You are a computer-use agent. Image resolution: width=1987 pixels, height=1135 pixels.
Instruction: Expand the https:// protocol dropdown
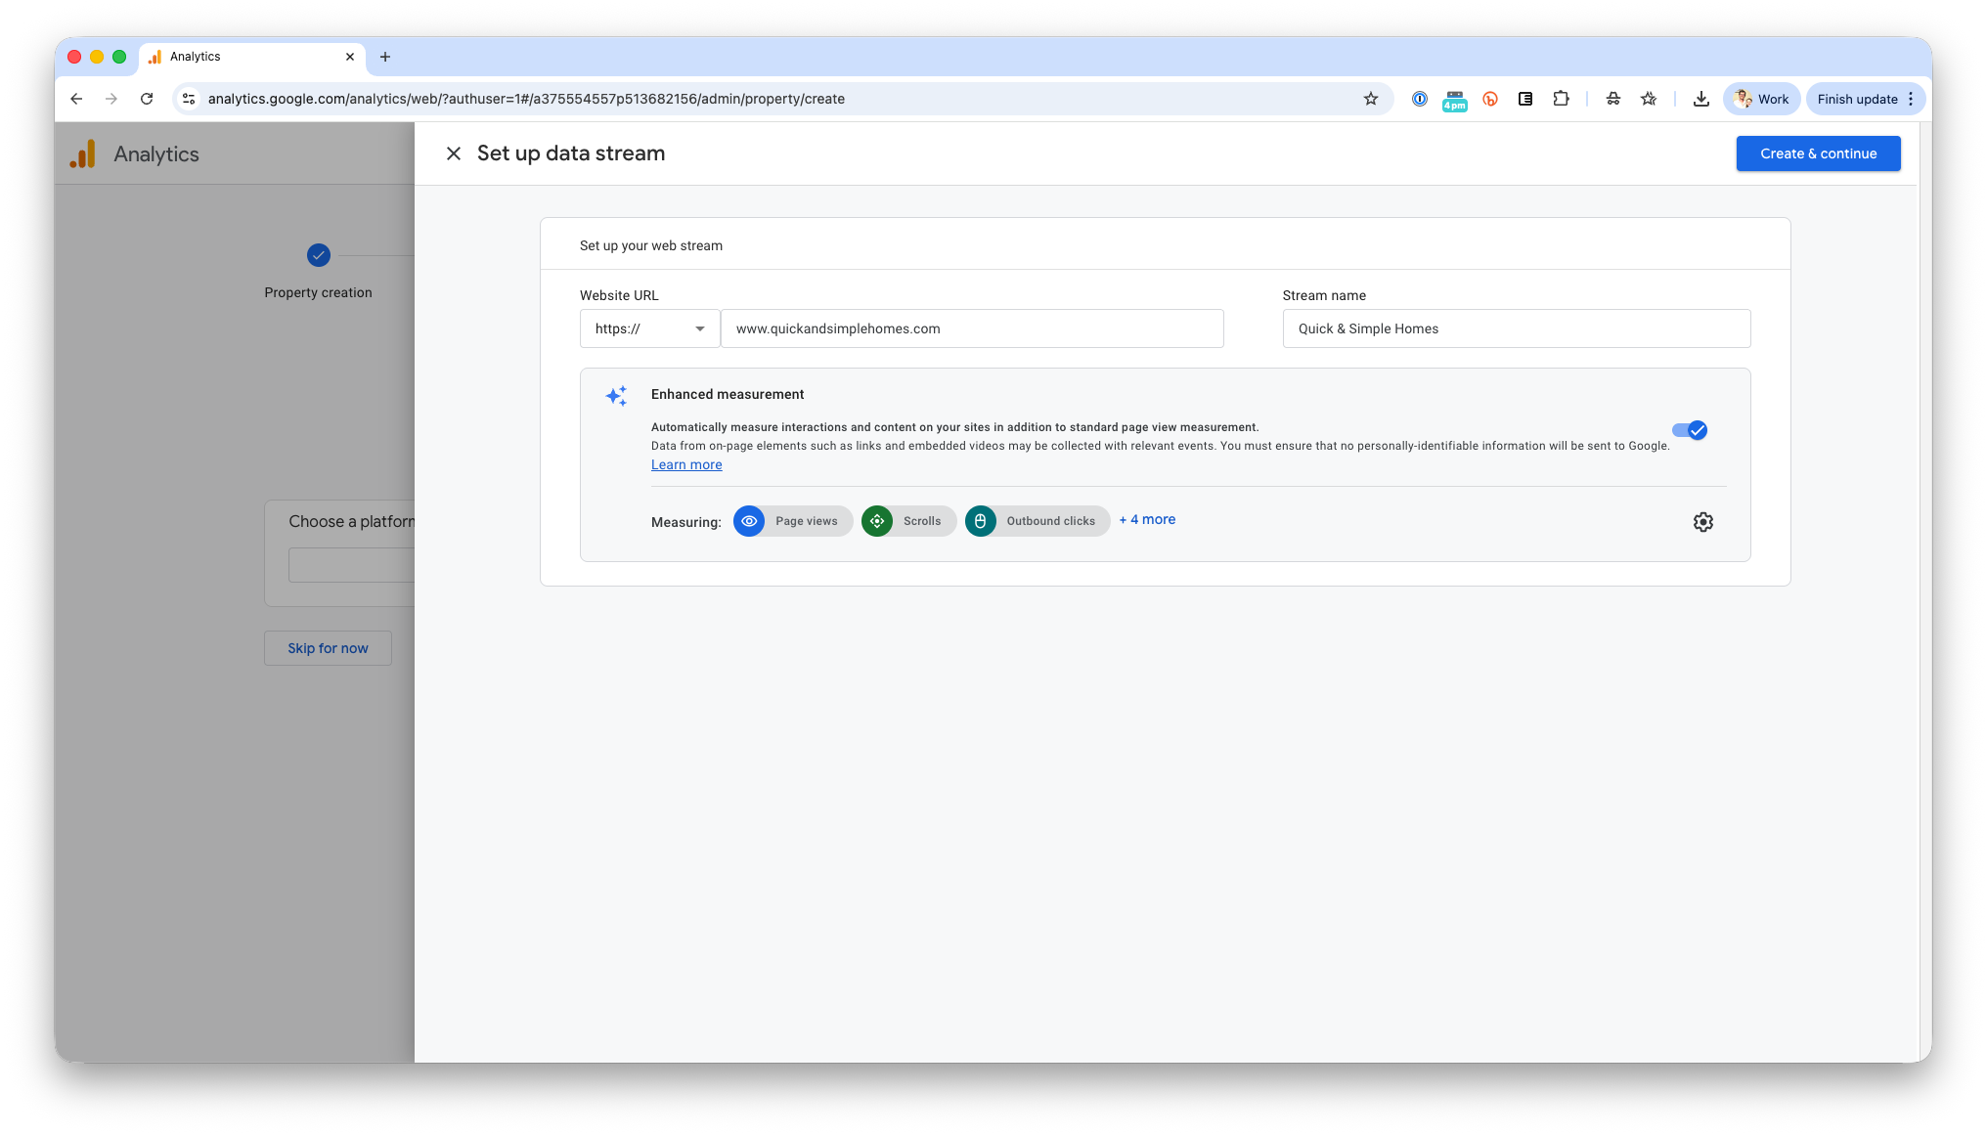coord(649,328)
